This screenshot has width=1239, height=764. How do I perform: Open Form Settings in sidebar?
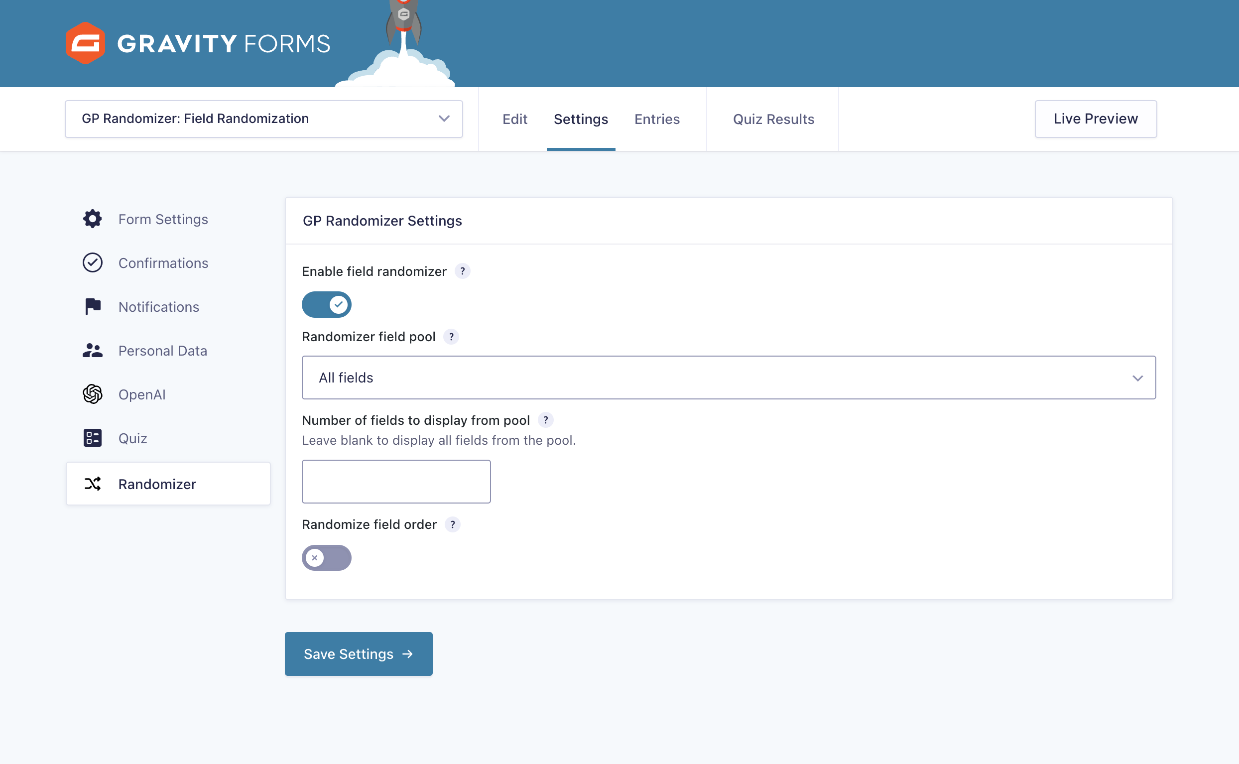click(x=168, y=219)
